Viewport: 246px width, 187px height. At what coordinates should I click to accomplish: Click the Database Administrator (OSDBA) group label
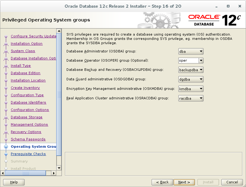tap(101, 51)
